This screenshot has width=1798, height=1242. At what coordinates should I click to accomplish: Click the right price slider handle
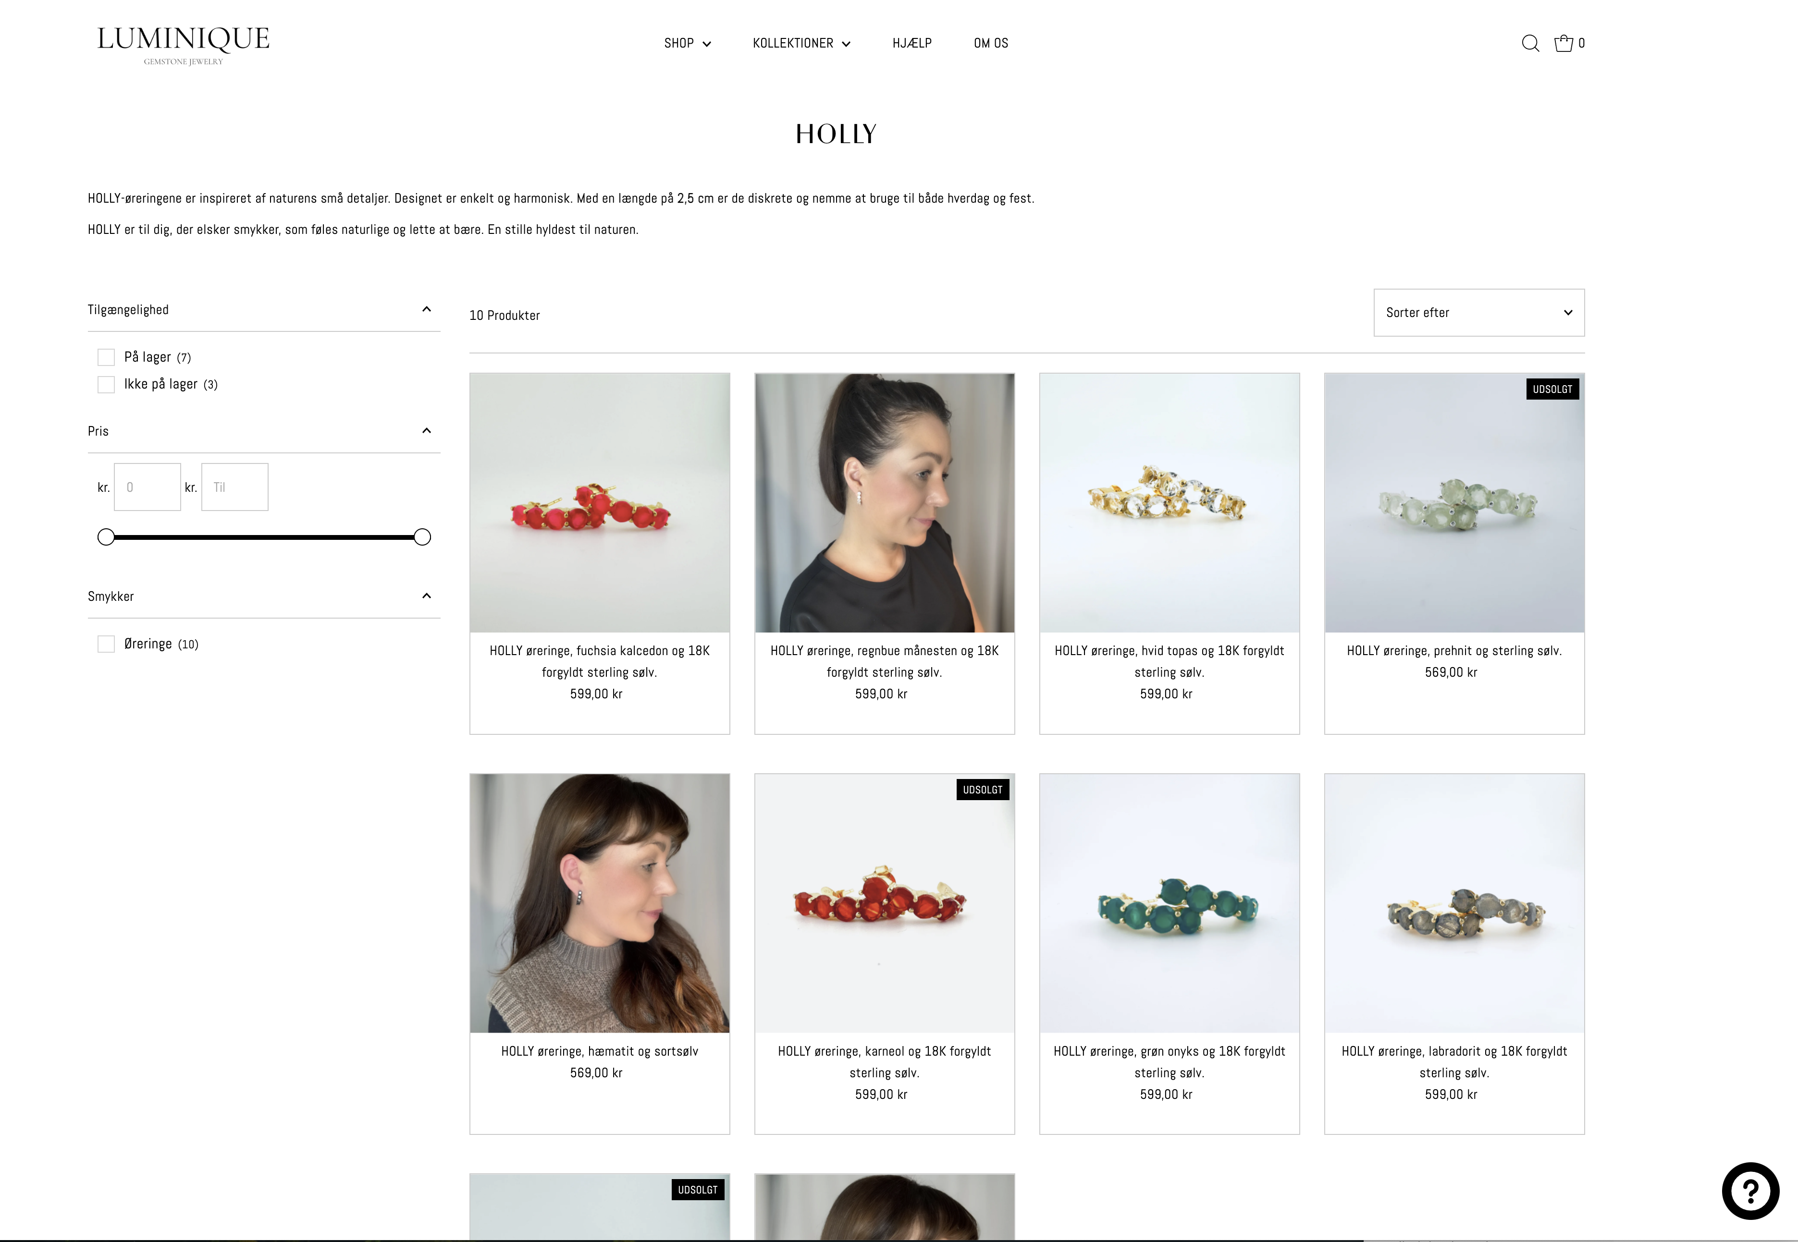coord(422,537)
